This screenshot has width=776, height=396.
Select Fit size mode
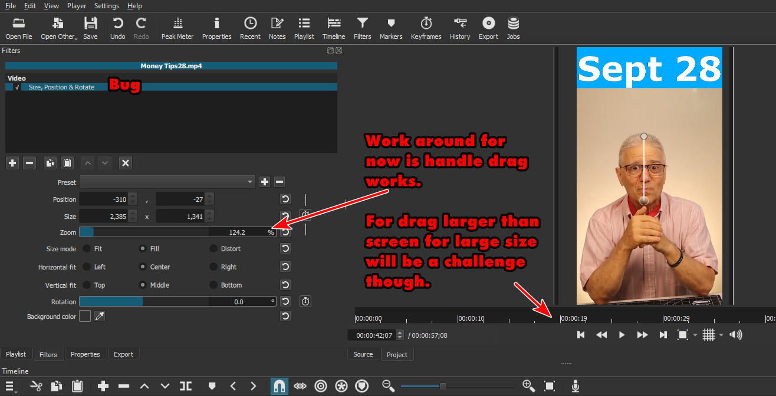point(87,248)
